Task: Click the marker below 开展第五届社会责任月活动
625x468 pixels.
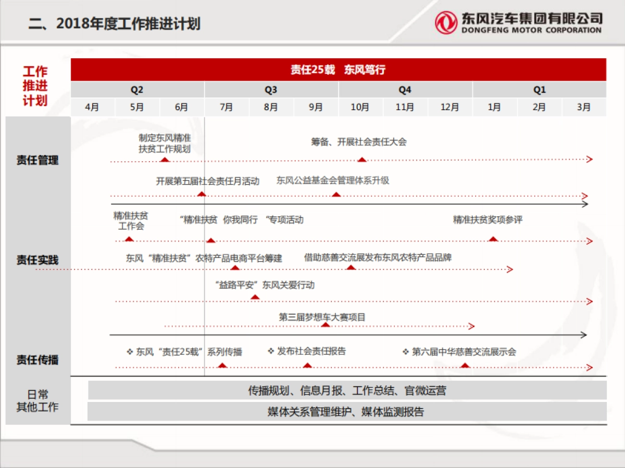Action: pyautogui.click(x=202, y=194)
